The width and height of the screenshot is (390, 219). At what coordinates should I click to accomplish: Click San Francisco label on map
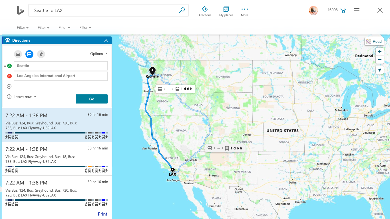pyautogui.click(x=150, y=149)
